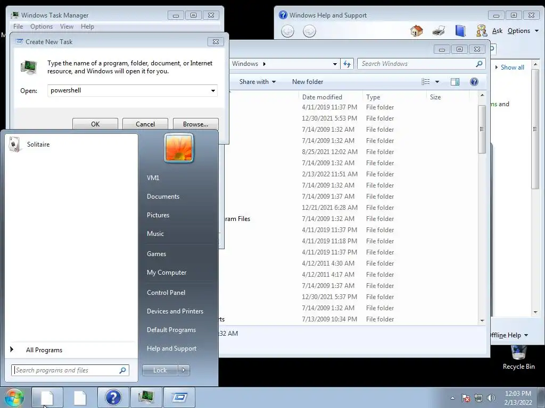Show hidden tray icons arrow
The width and height of the screenshot is (545, 408).
click(452, 398)
